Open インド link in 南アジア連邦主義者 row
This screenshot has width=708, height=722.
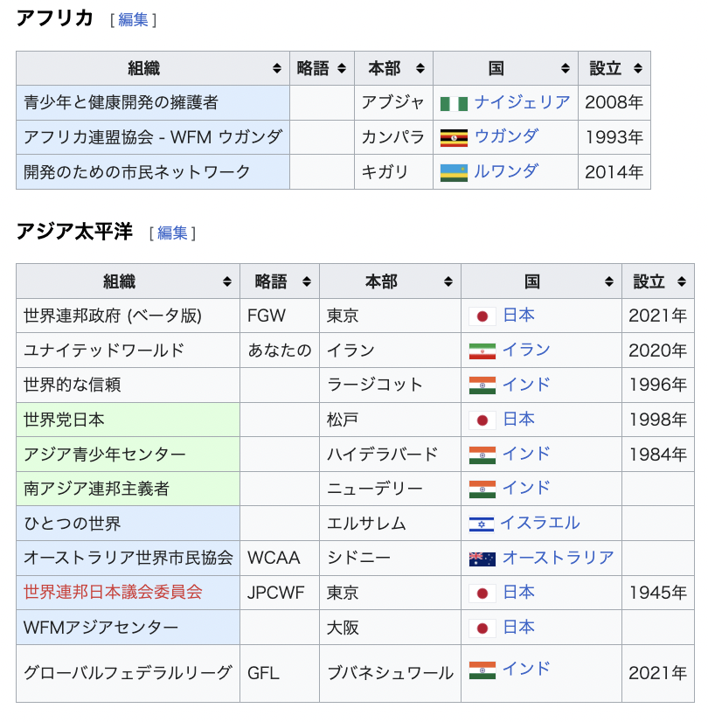526,488
